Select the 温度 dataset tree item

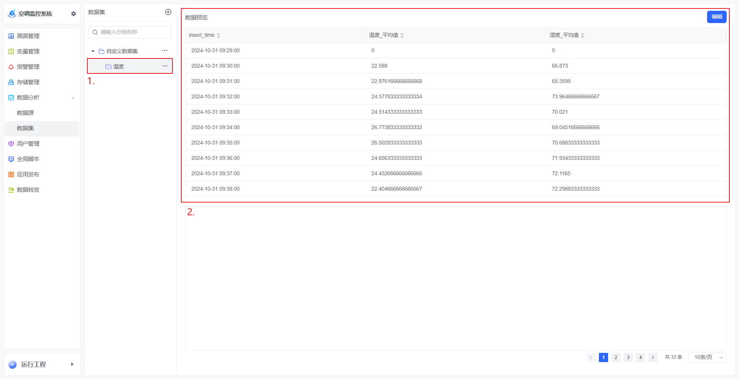pos(119,66)
